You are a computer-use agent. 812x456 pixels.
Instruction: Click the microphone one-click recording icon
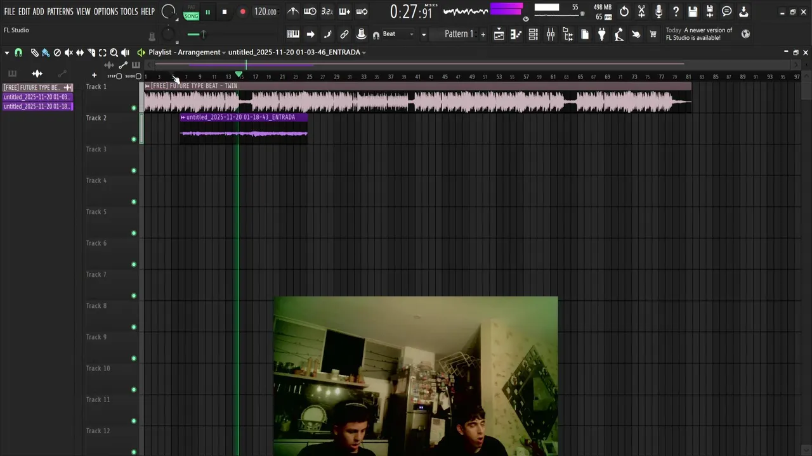point(658,11)
